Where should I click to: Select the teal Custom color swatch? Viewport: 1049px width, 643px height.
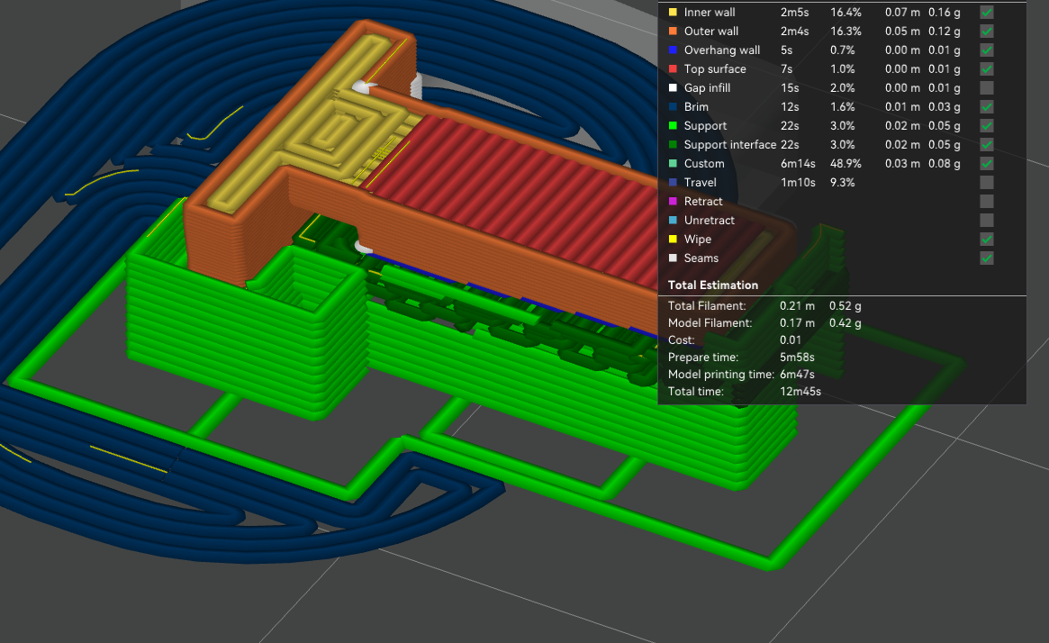coord(673,164)
